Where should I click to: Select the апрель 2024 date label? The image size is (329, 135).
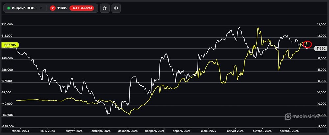click(x=20, y=131)
